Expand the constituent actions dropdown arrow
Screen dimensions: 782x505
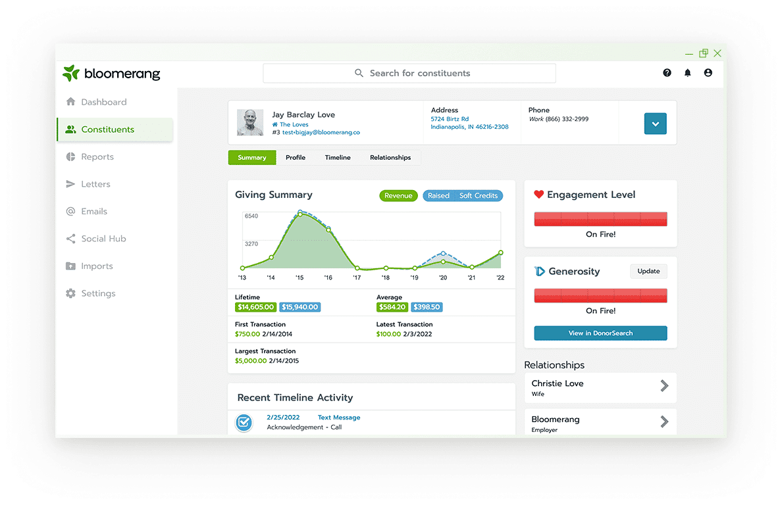(x=655, y=124)
